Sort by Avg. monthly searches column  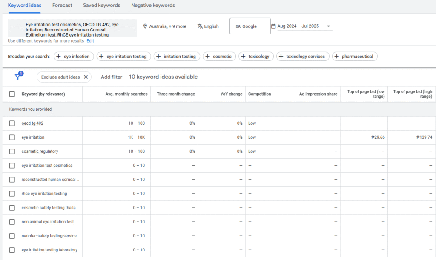tap(126, 94)
